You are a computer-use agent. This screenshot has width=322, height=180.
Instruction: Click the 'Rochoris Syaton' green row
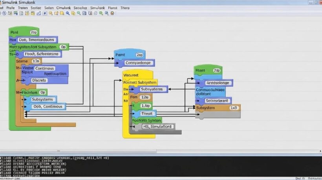[146, 120]
